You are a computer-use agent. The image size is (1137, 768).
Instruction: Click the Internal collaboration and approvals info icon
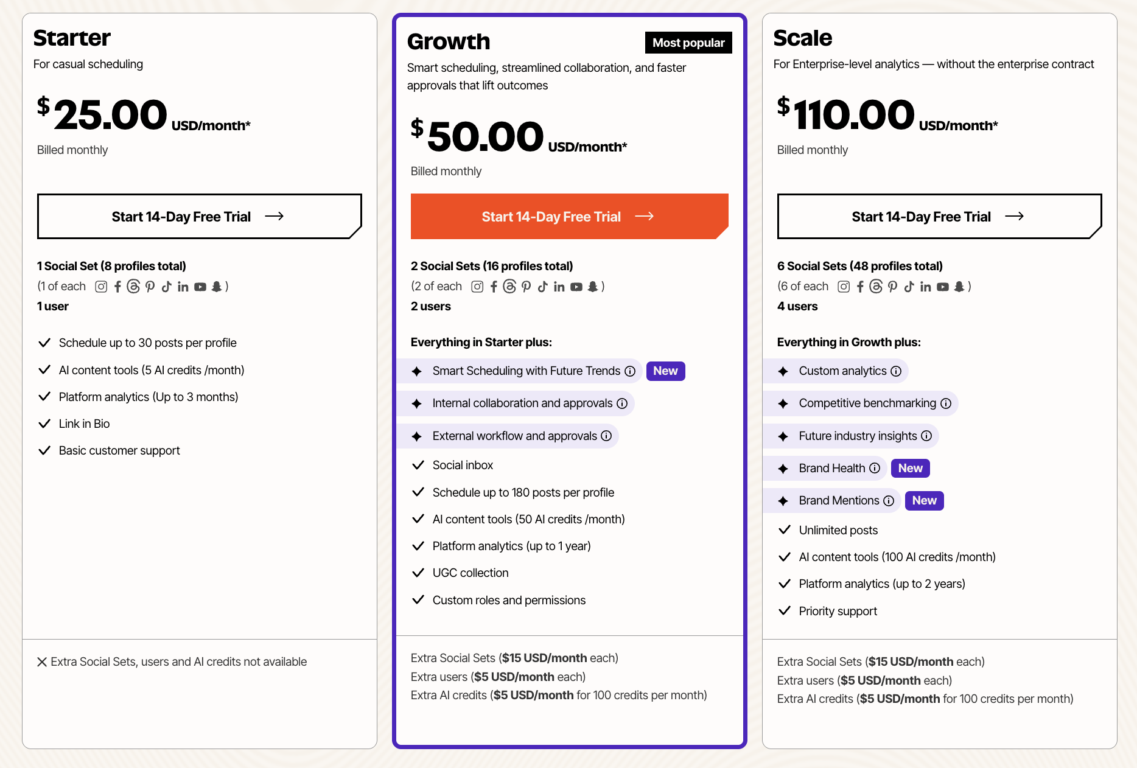pos(621,403)
